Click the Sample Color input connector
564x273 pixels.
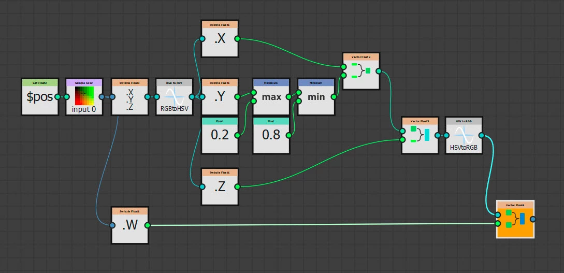67,97
